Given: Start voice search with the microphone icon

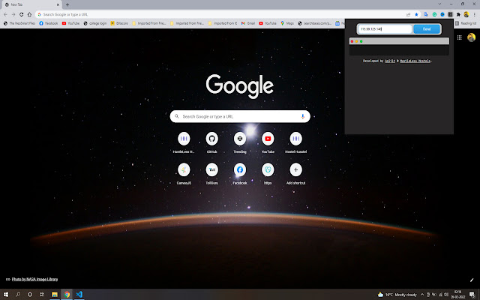Looking at the screenshot, I should click(x=303, y=116).
